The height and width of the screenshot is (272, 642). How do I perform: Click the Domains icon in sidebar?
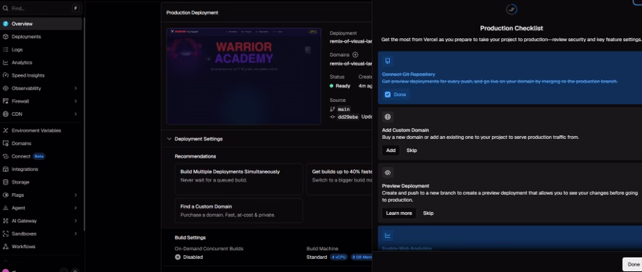(x=5, y=143)
